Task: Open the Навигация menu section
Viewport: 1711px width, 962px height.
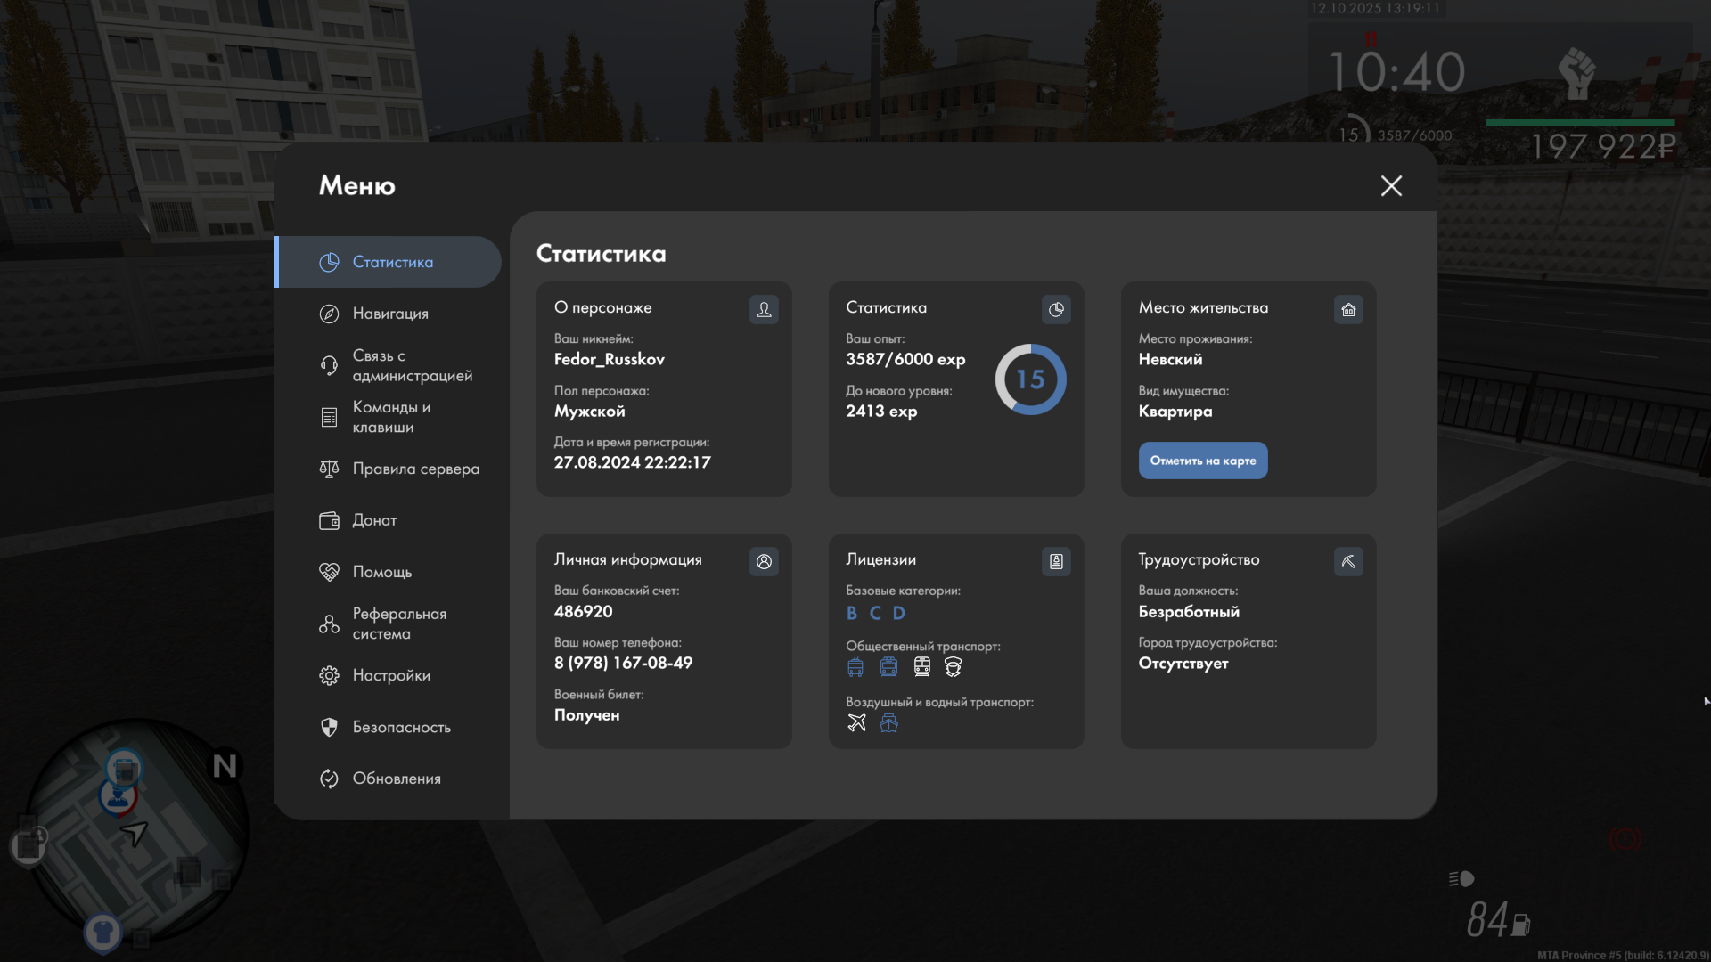Action: pyautogui.click(x=390, y=314)
